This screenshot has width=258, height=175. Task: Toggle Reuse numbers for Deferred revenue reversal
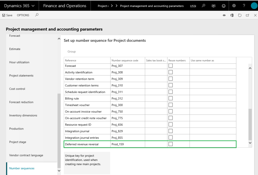click(171, 144)
